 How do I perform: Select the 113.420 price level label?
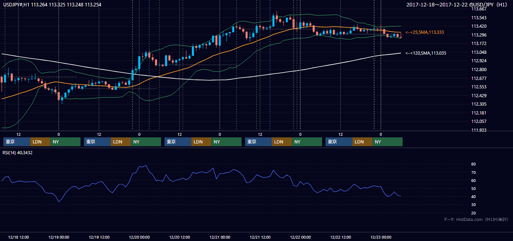(x=478, y=26)
